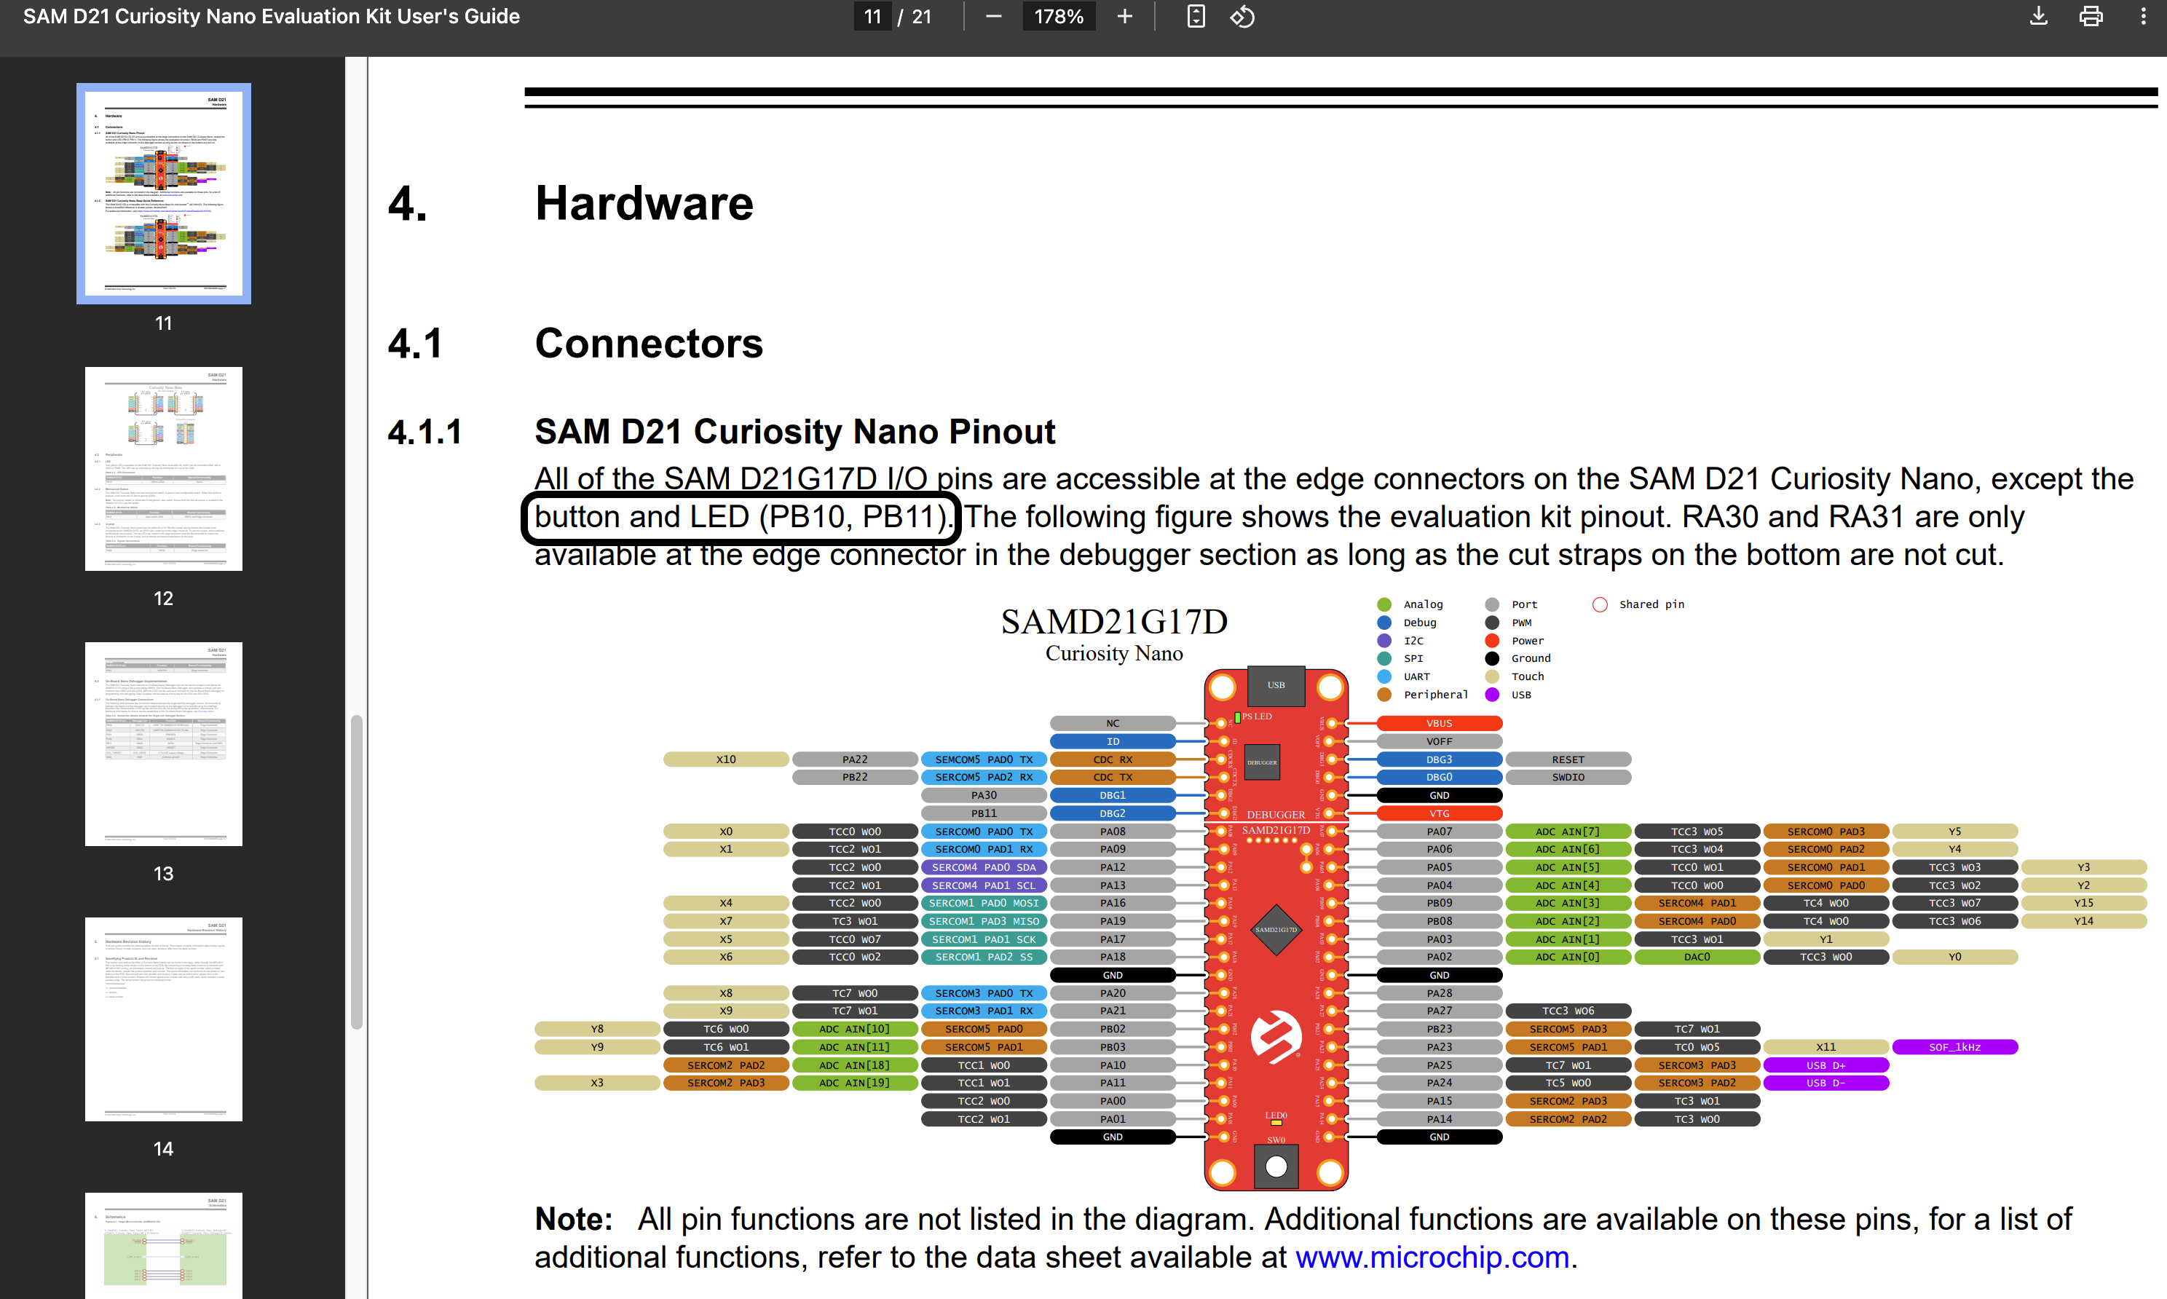Rotate the page counterclockwise

pos(1242,16)
